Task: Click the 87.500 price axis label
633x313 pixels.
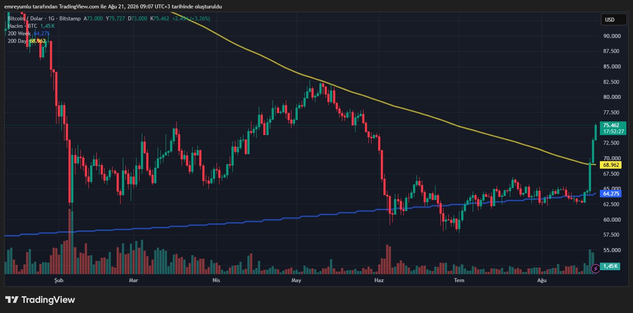Action: pyautogui.click(x=612, y=51)
